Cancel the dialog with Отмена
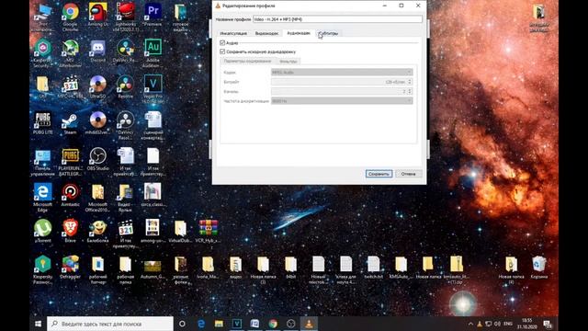The height and width of the screenshot is (331, 588). (x=408, y=174)
